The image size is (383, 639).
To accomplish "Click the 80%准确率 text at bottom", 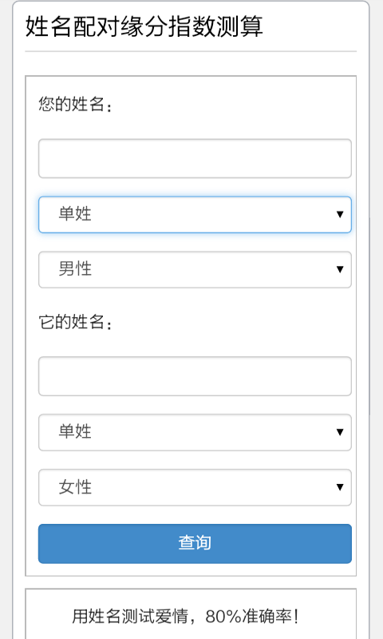I will point(252,616).
